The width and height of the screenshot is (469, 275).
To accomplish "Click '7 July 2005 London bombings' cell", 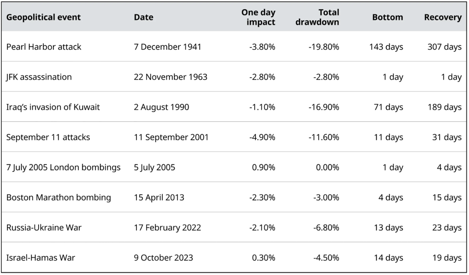I will click(x=63, y=168).
